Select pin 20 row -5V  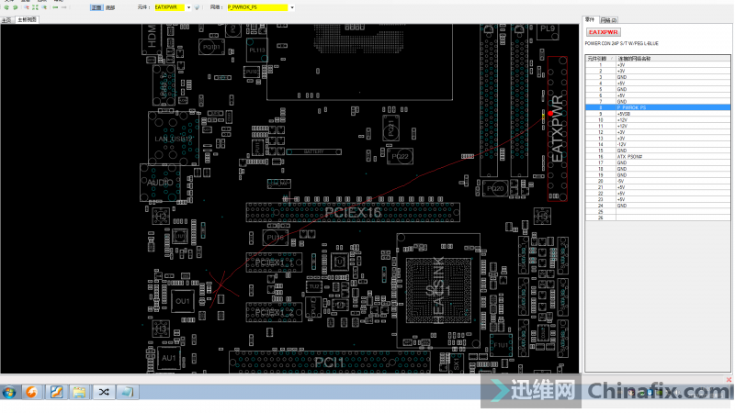click(658, 181)
